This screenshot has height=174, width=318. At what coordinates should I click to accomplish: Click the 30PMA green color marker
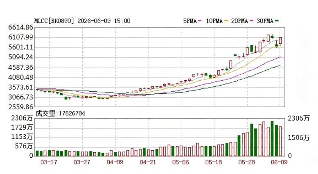[x=277, y=21]
